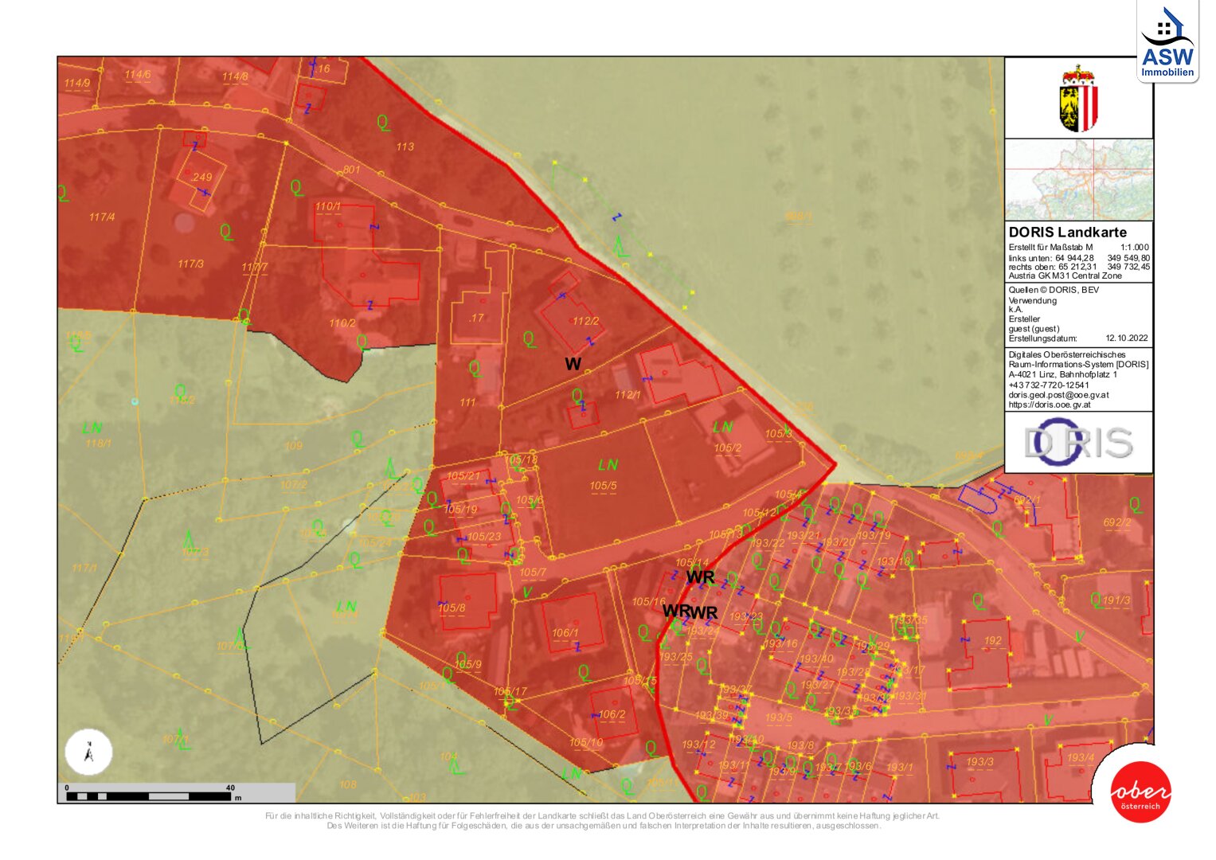
Task: Click the ASW Immobilien logo
Action: pyautogui.click(x=1167, y=43)
